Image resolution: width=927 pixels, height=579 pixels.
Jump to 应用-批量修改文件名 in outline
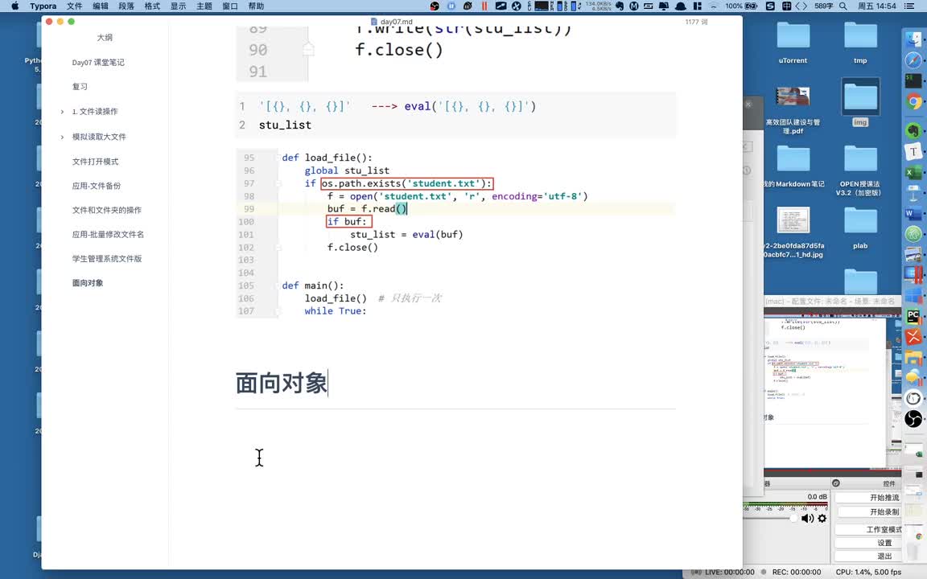[108, 235]
